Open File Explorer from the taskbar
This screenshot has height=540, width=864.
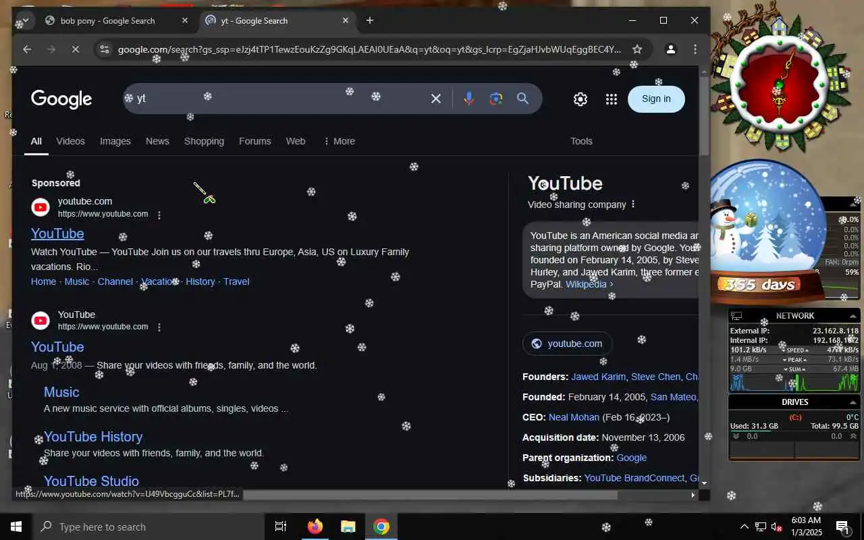coord(348,526)
